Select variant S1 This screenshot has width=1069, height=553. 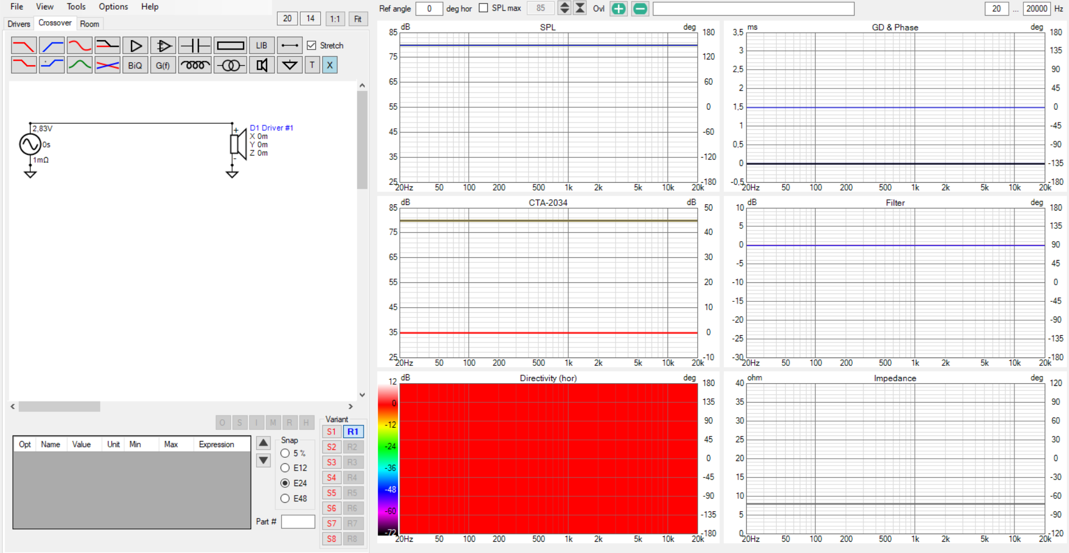coord(331,432)
